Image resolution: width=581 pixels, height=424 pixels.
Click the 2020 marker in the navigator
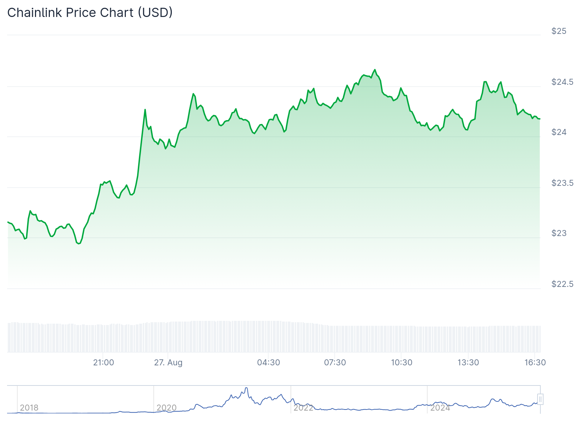coord(166,408)
